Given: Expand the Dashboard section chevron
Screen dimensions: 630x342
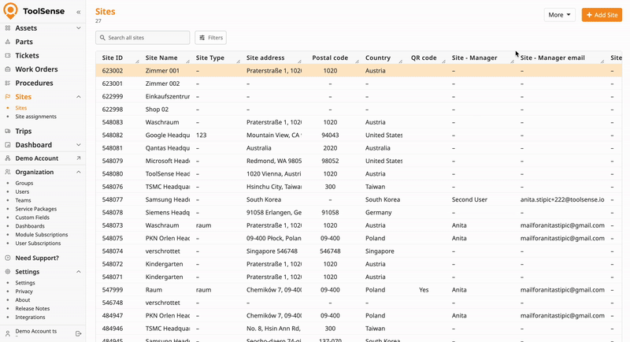Looking at the screenshot, I should pos(78,145).
